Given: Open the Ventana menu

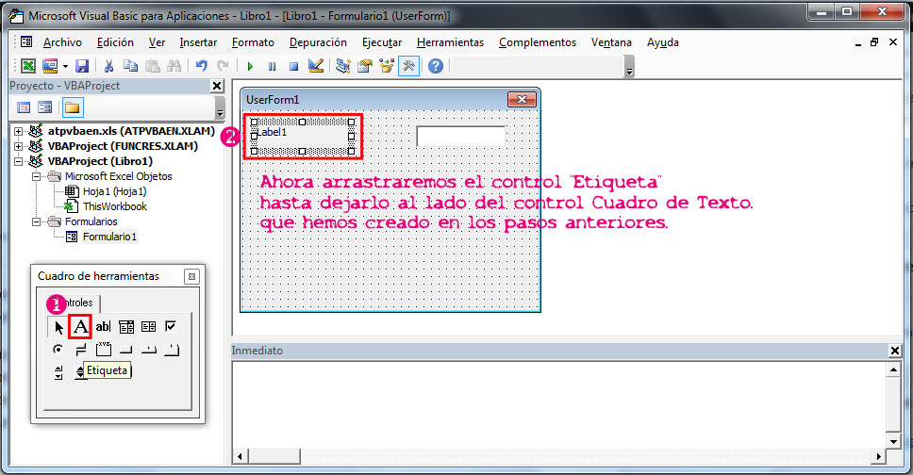Looking at the screenshot, I should tap(611, 42).
